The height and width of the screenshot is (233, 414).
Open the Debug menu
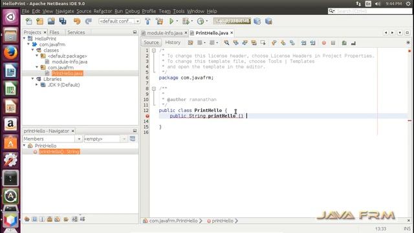tap(132, 11)
